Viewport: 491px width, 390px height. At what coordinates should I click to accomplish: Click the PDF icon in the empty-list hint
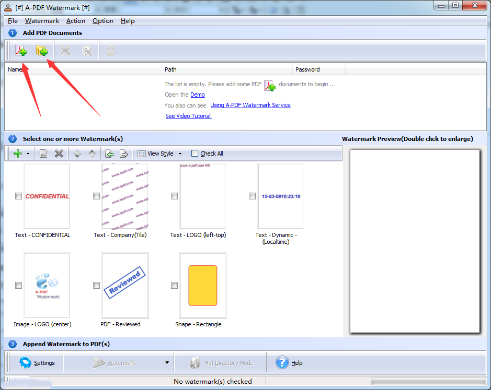click(270, 86)
